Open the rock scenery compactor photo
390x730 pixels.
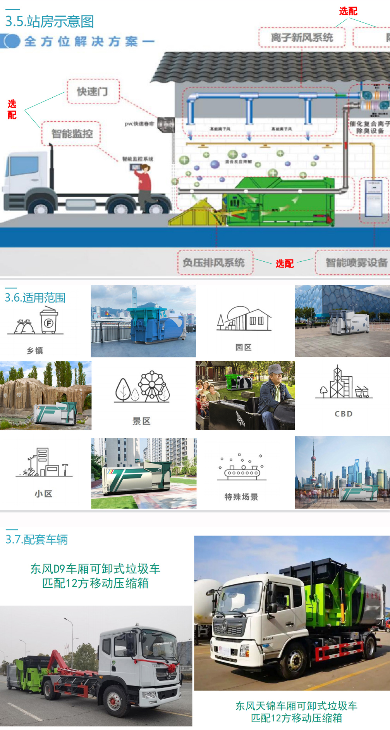click(x=46, y=395)
